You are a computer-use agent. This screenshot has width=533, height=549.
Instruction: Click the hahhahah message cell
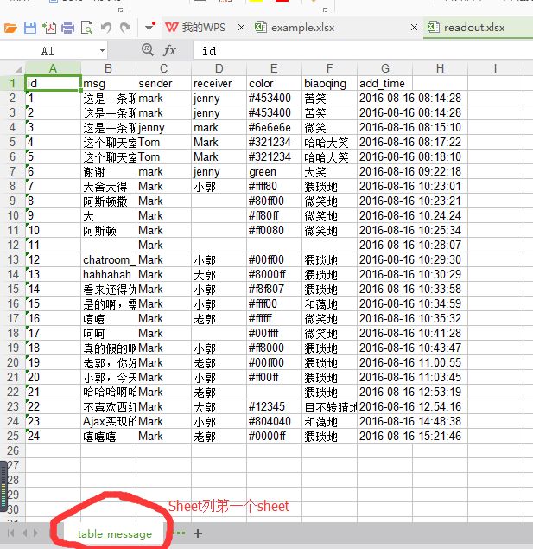click(x=109, y=275)
